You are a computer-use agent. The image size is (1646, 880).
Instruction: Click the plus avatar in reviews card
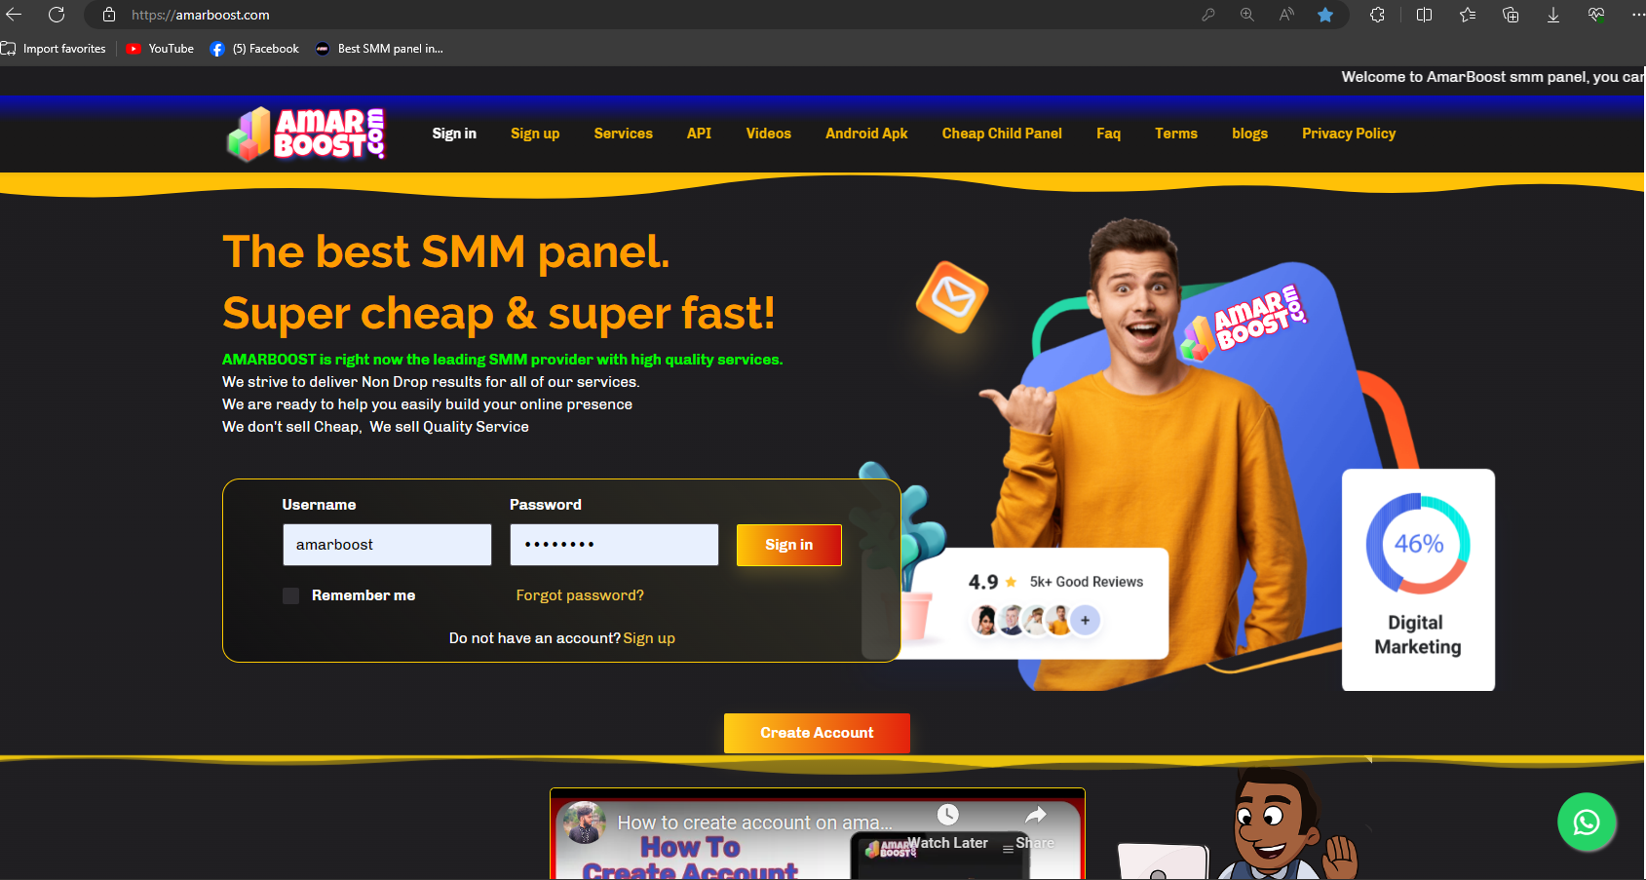coord(1085,620)
